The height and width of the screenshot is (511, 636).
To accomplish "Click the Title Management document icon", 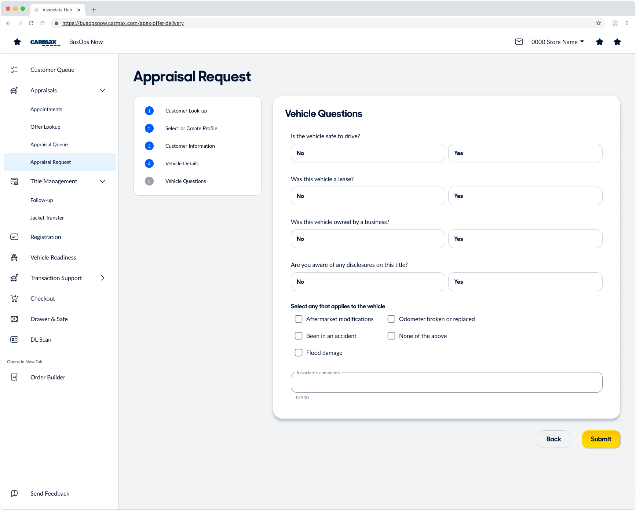I will [14, 181].
